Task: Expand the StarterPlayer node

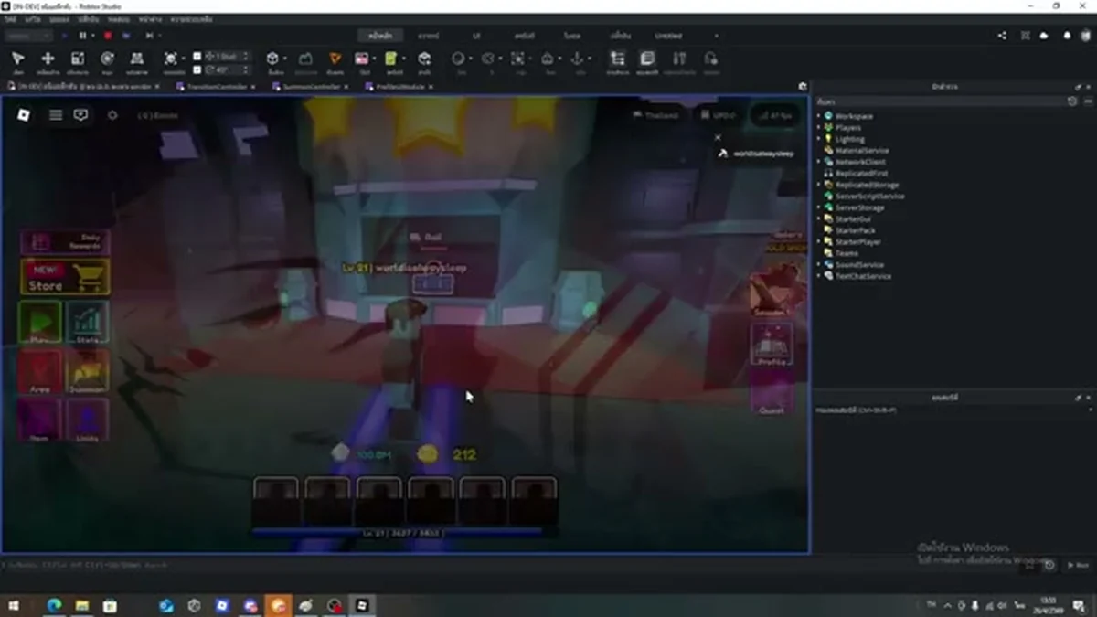Action: (x=819, y=242)
